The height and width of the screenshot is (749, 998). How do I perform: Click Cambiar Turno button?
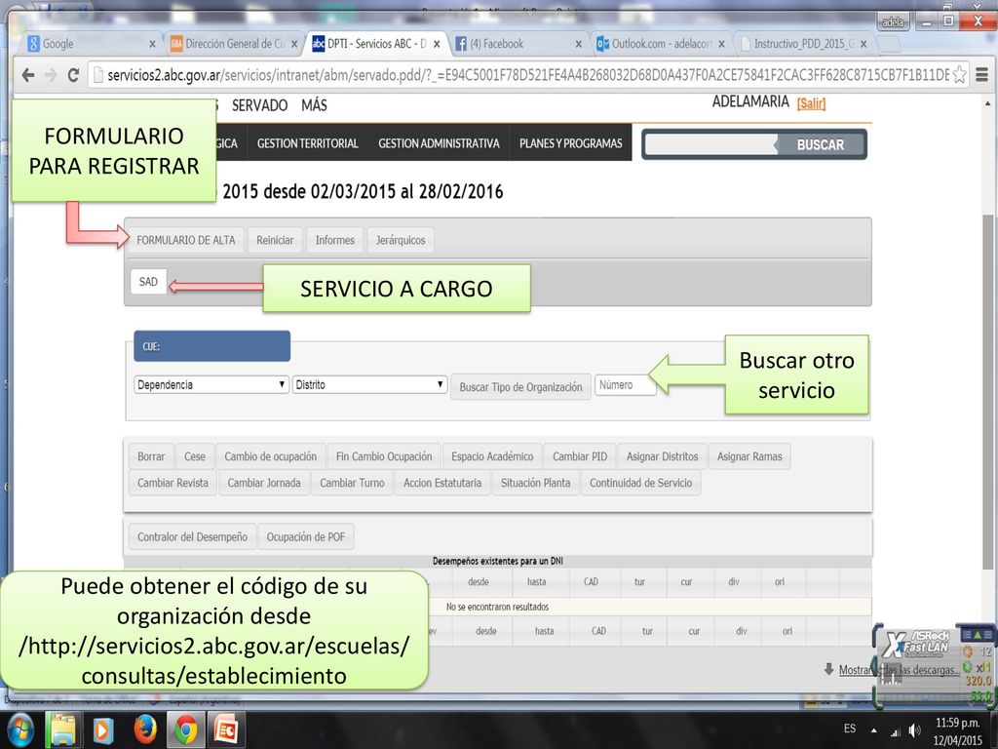coord(352,483)
